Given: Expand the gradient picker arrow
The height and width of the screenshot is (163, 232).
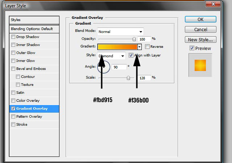Looking at the screenshot, I should (x=139, y=47).
